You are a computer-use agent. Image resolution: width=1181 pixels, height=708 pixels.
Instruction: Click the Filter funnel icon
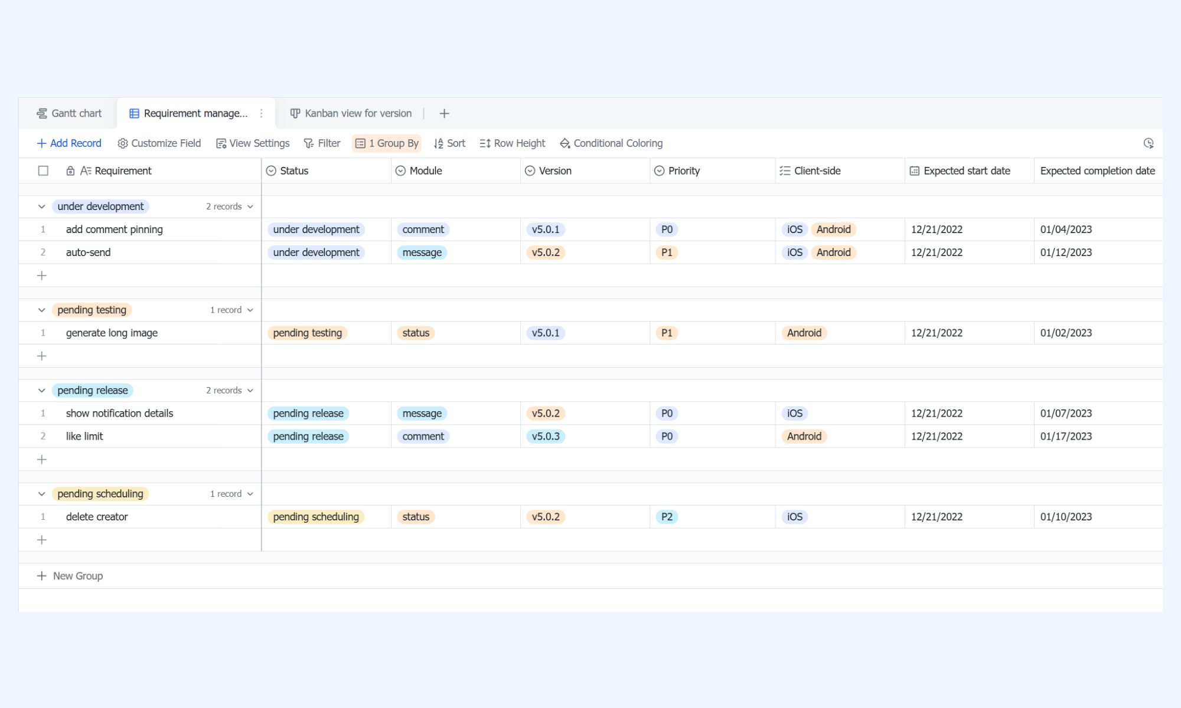[x=308, y=143]
